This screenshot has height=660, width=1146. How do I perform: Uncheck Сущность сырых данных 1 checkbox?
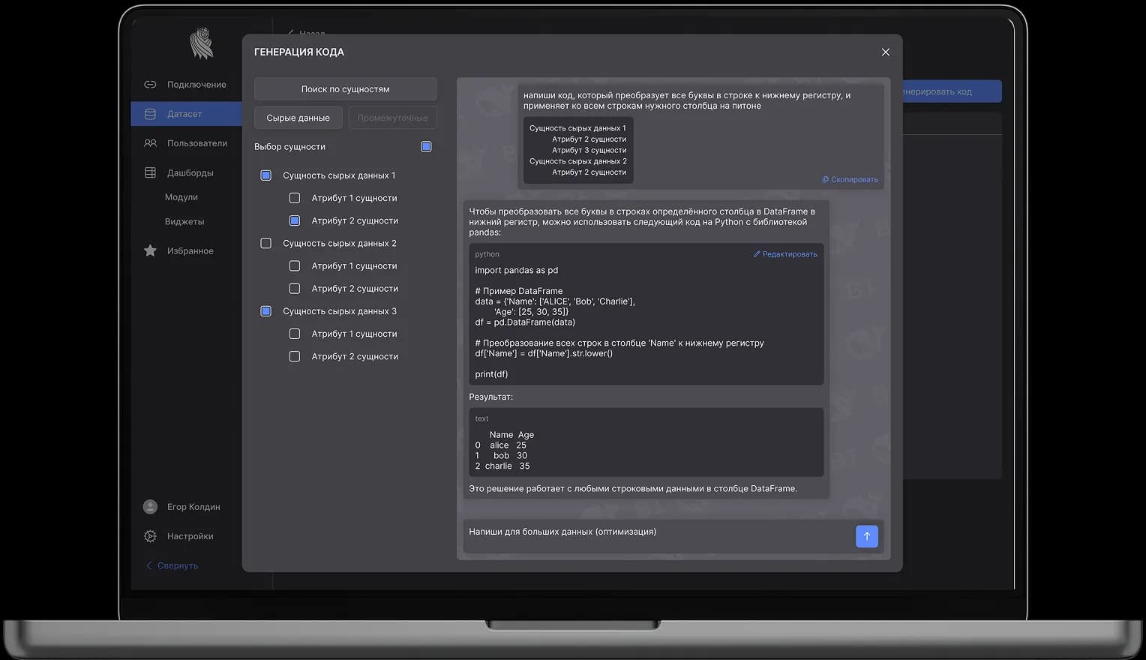[x=265, y=175]
